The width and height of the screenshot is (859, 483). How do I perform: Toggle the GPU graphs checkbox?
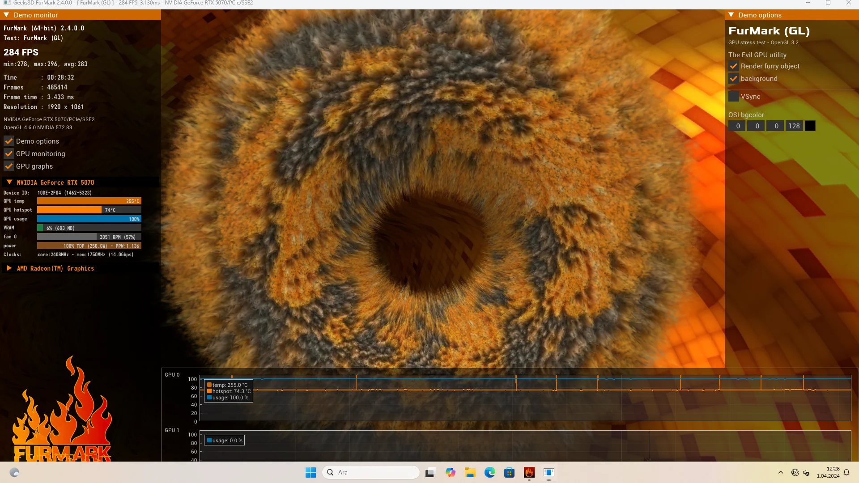tap(9, 166)
